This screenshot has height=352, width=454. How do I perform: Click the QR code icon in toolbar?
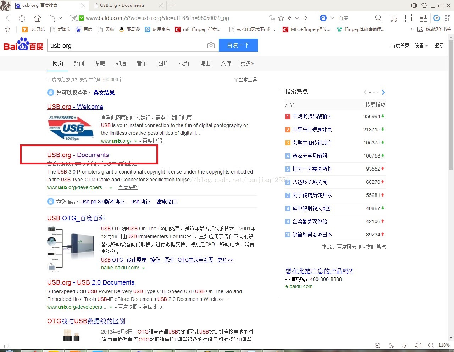coord(448,18)
